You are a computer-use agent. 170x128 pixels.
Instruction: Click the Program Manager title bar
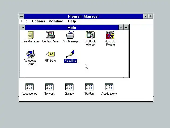[83, 16]
